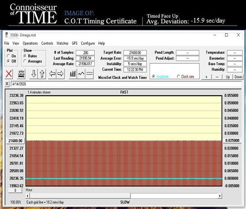The image size is (246, 209).
Task: Select Show Averages radio button
Action: 25,61
